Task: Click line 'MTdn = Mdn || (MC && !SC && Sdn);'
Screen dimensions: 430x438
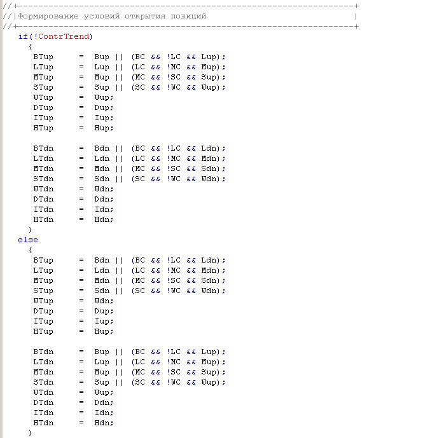Action: (129, 168)
